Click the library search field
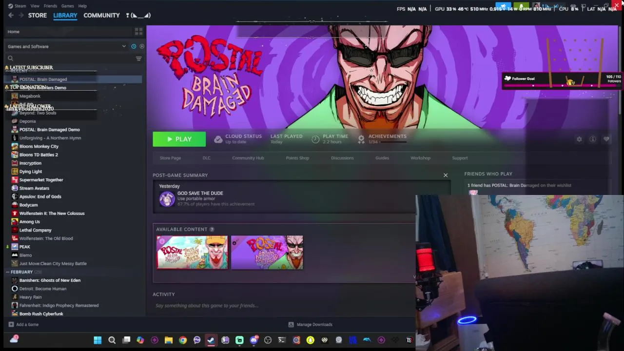 [x=69, y=58]
